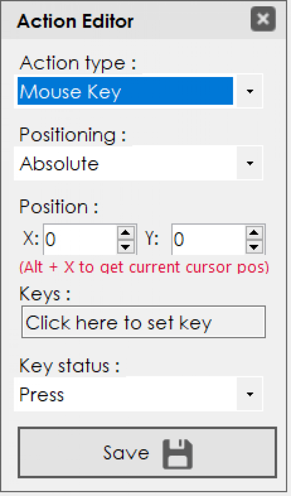Select the highlighted Mouse Key field
291x496 pixels.
point(125,91)
